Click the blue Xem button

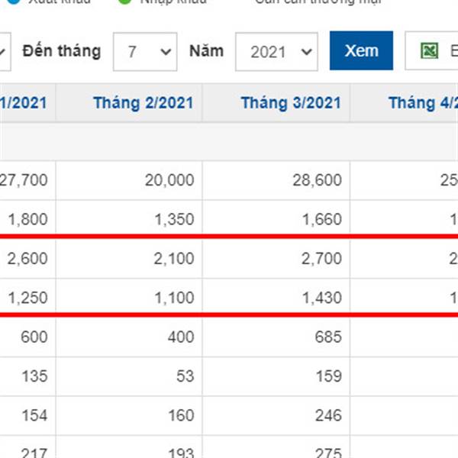361,50
